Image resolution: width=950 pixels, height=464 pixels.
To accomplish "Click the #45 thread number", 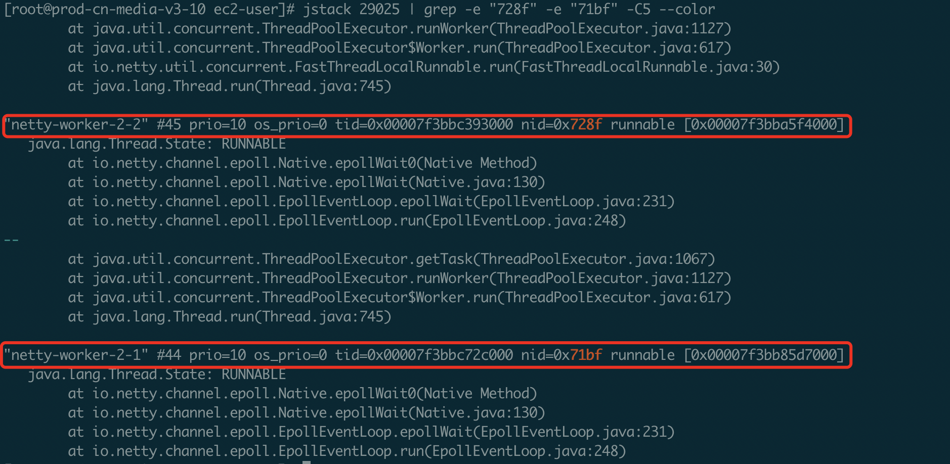I will point(169,125).
